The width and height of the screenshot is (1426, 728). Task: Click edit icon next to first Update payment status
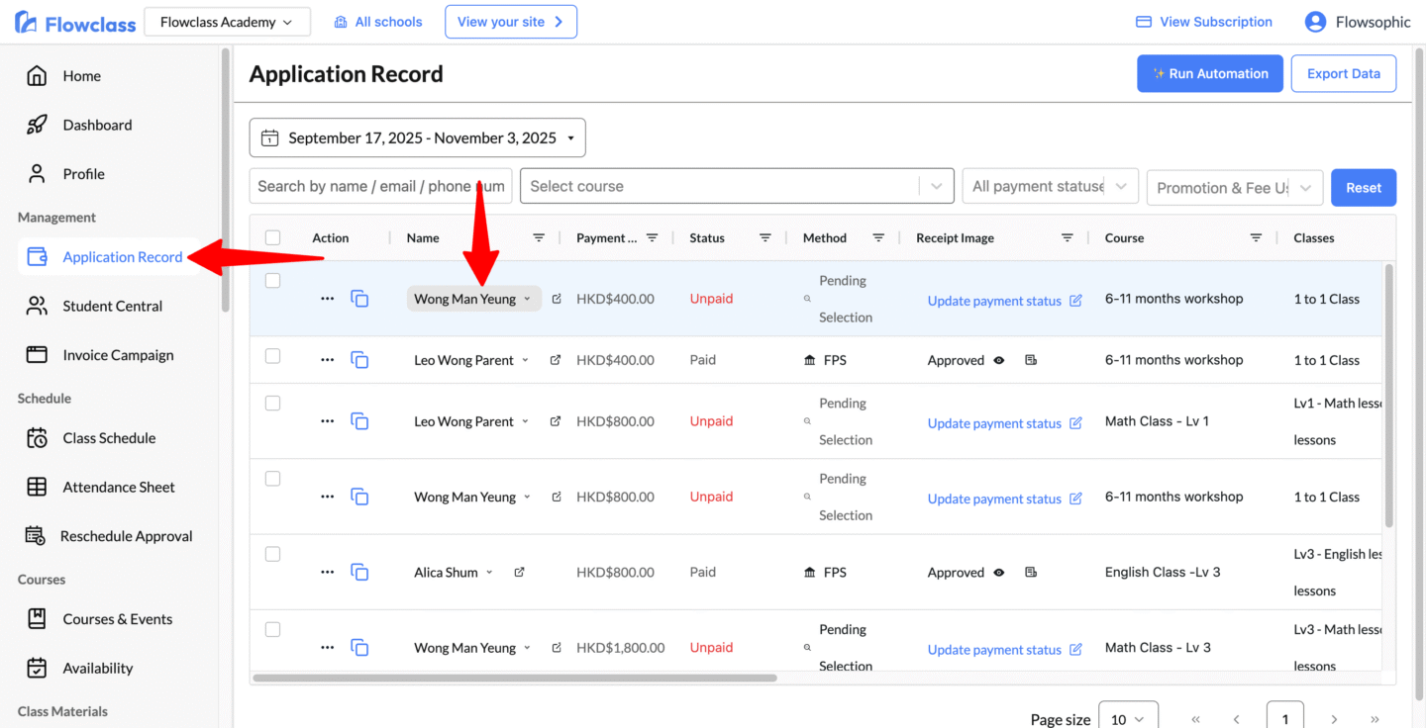coord(1075,301)
